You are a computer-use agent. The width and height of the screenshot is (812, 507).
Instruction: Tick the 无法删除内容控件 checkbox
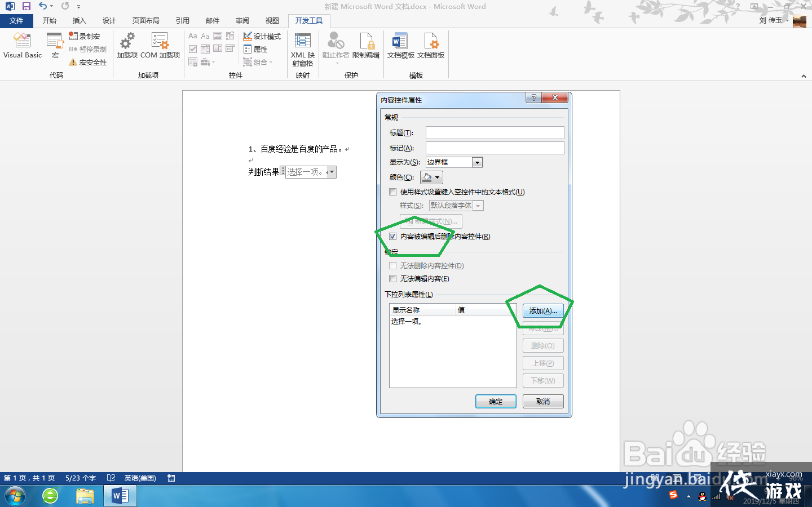pos(393,266)
